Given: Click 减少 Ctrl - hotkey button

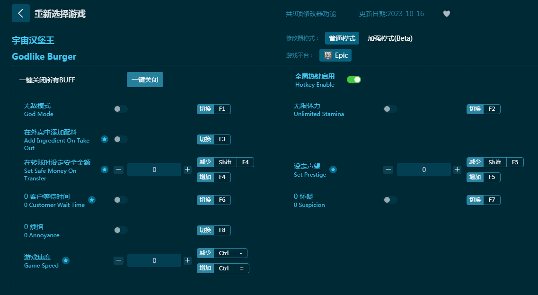Looking at the screenshot, I should [222, 253].
